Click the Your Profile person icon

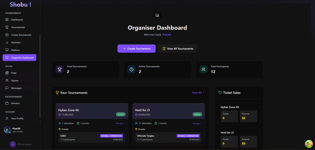pyautogui.click(x=7, y=118)
